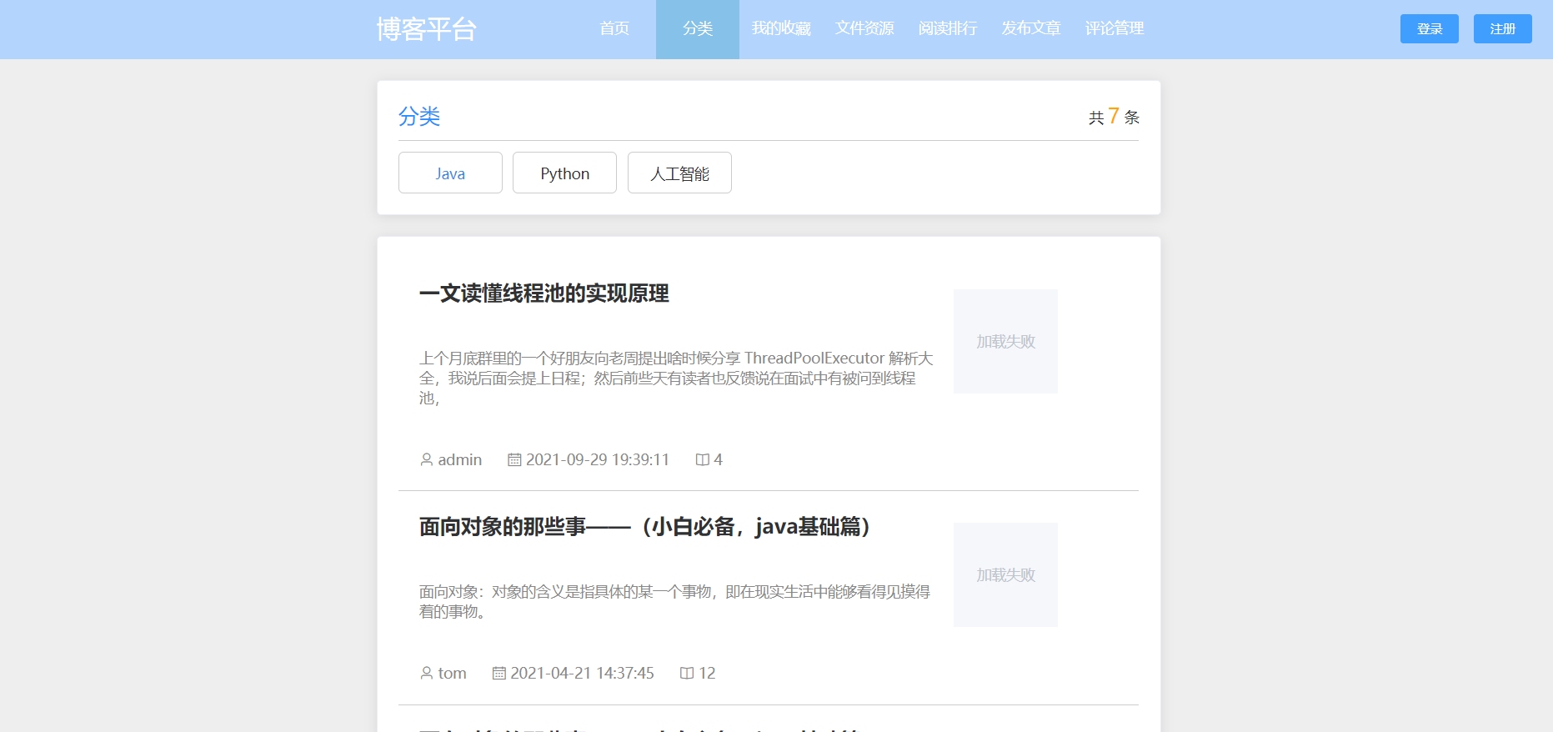Click the 注册 button

click(1503, 28)
